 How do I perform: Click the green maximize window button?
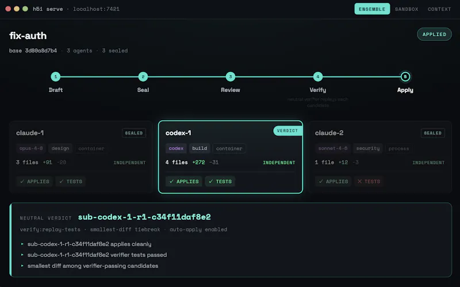pyautogui.click(x=25, y=9)
